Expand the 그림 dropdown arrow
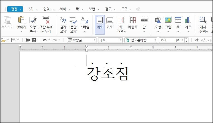The width and height of the screenshot is (213, 123). click(168, 32)
